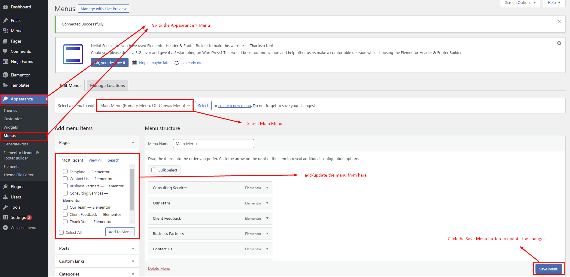Image resolution: width=570 pixels, height=277 pixels.
Task: Expand the Consulting Services menu item
Action: (267, 188)
